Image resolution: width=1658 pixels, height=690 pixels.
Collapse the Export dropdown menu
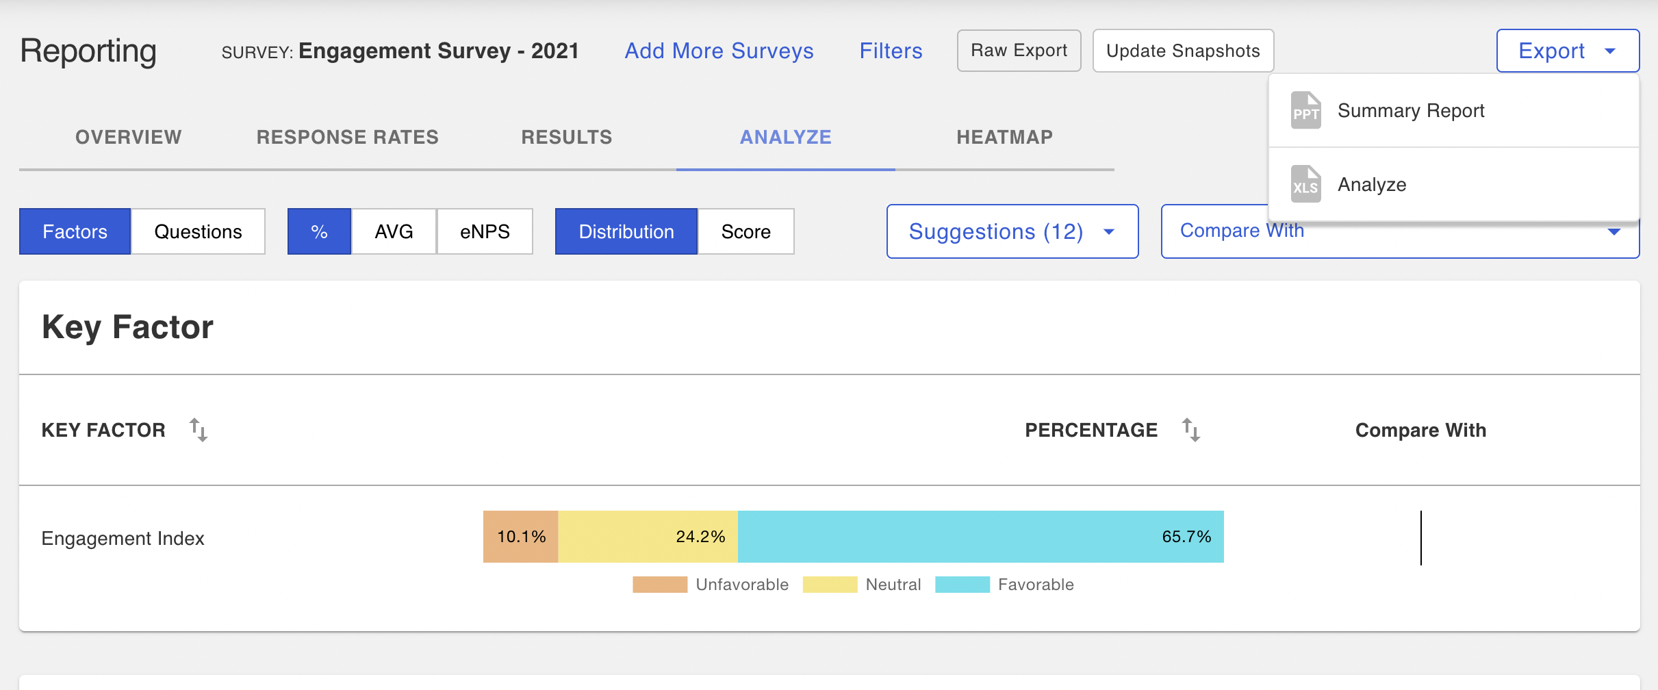click(1568, 51)
